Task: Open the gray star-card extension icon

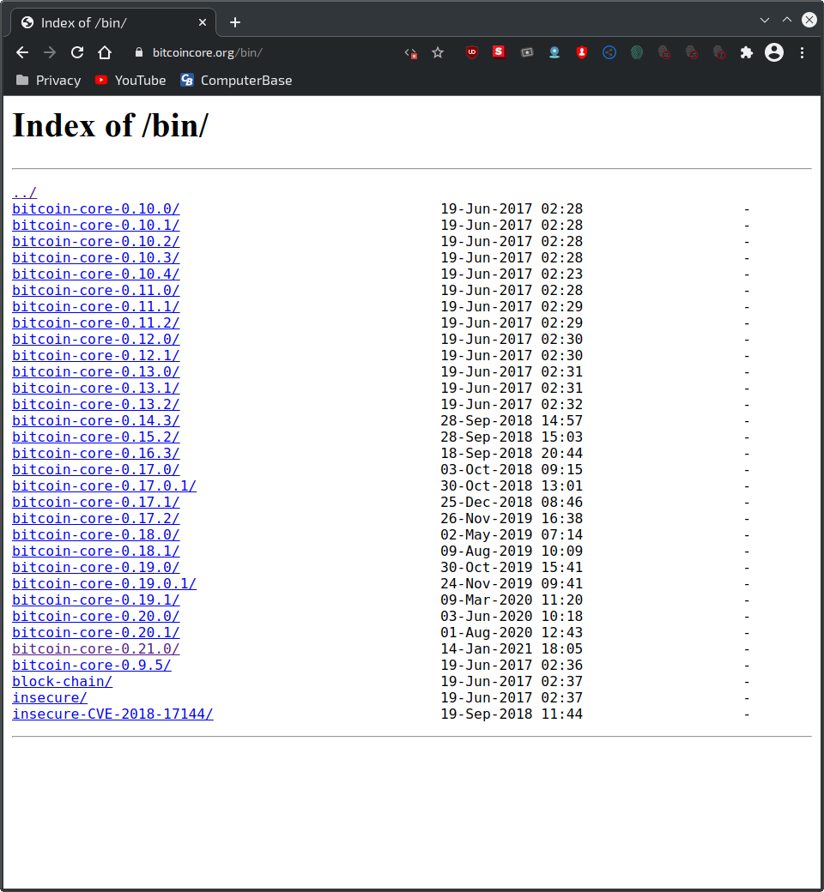Action: (527, 52)
